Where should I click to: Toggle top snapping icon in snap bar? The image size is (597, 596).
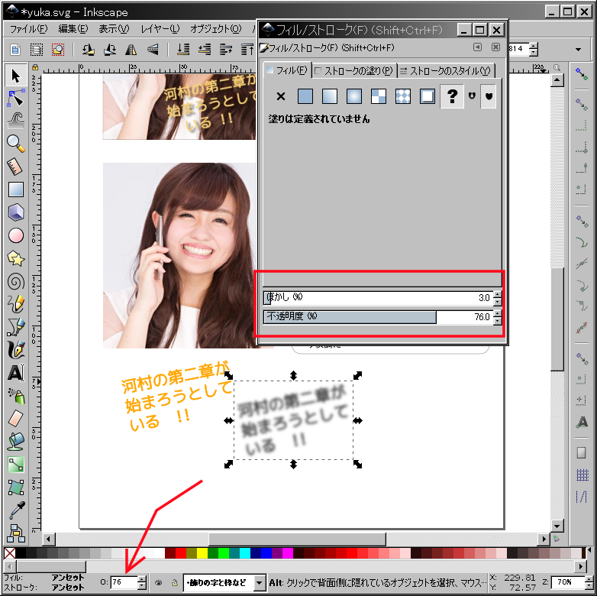(582, 73)
